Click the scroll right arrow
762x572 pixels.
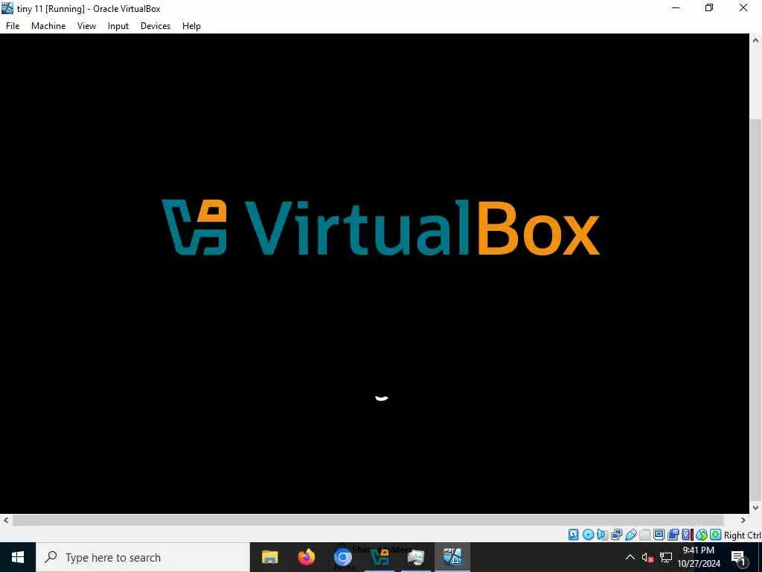pos(743,521)
